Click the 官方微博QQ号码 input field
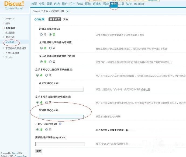The image size is (186, 157). pyautogui.click(x=61, y=117)
